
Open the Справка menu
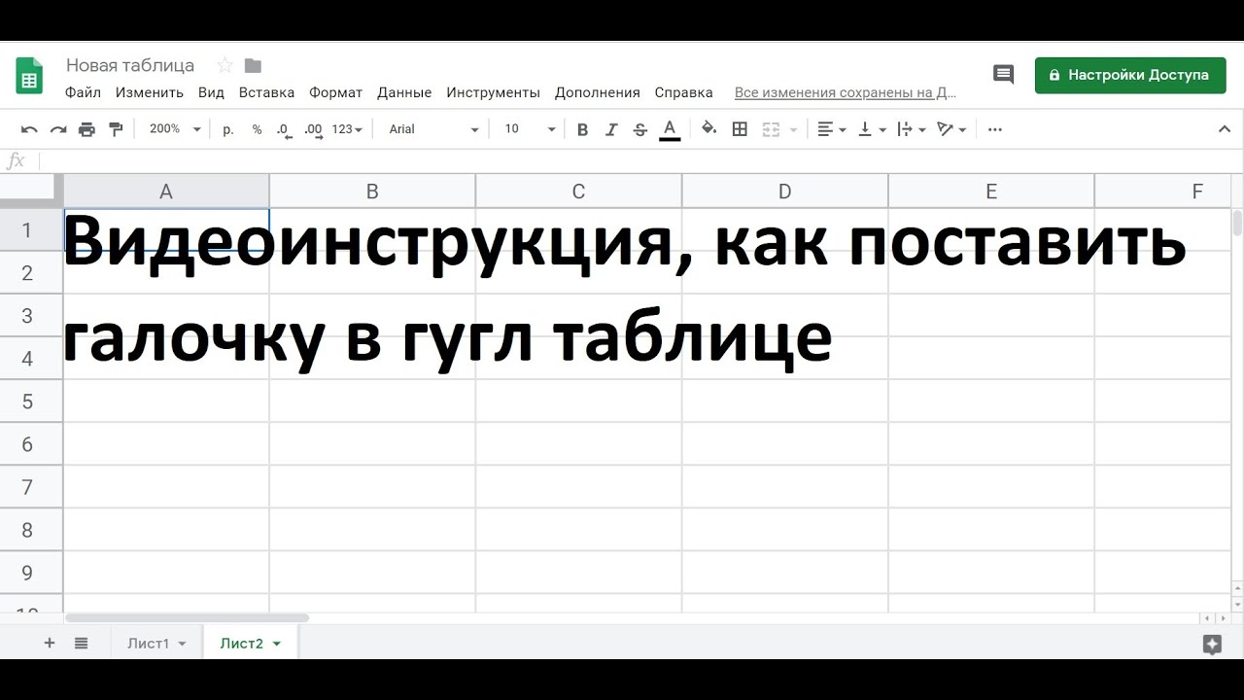[683, 92]
